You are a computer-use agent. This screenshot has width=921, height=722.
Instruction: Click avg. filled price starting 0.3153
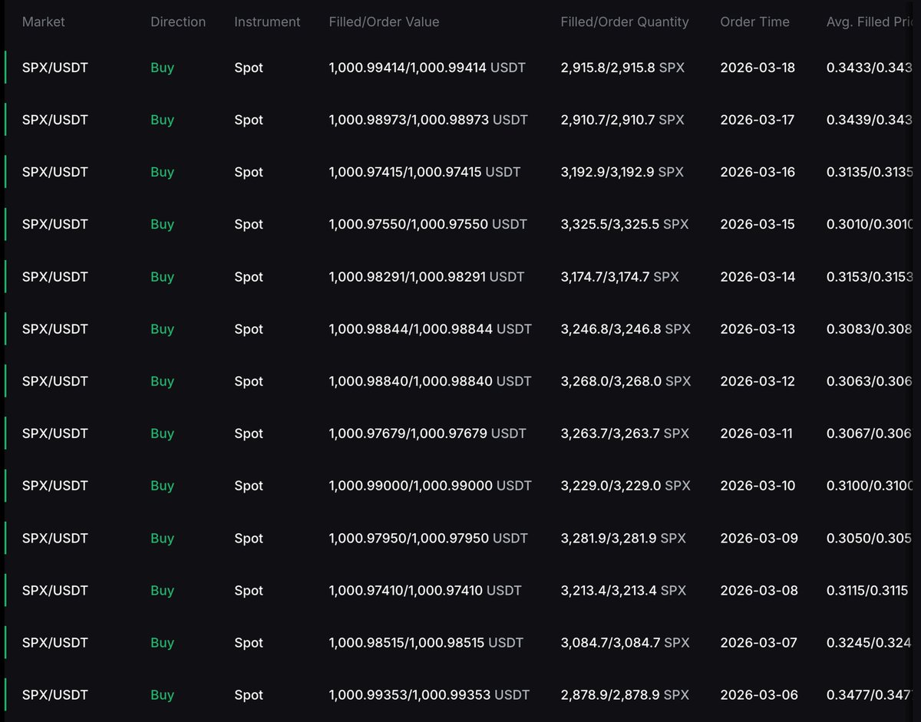870,276
